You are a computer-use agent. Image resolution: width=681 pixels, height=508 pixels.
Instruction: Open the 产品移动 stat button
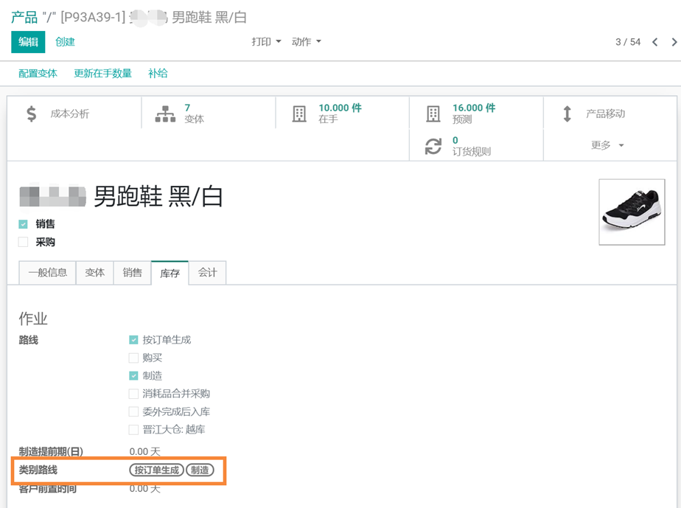[610, 114]
